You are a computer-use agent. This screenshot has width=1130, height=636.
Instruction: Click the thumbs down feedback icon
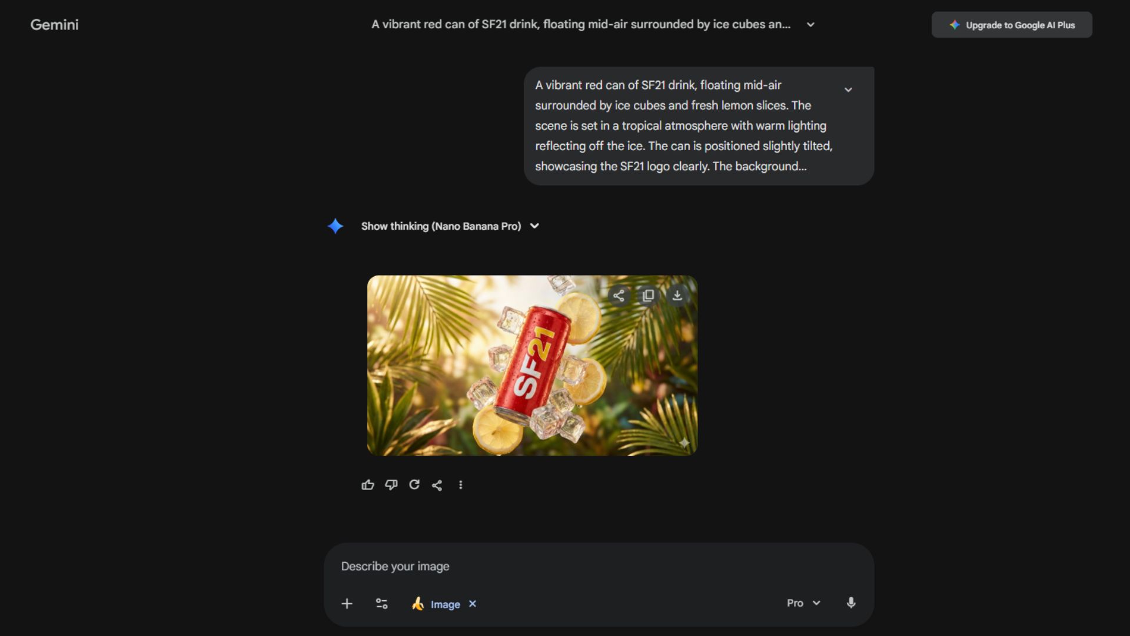[x=391, y=485]
